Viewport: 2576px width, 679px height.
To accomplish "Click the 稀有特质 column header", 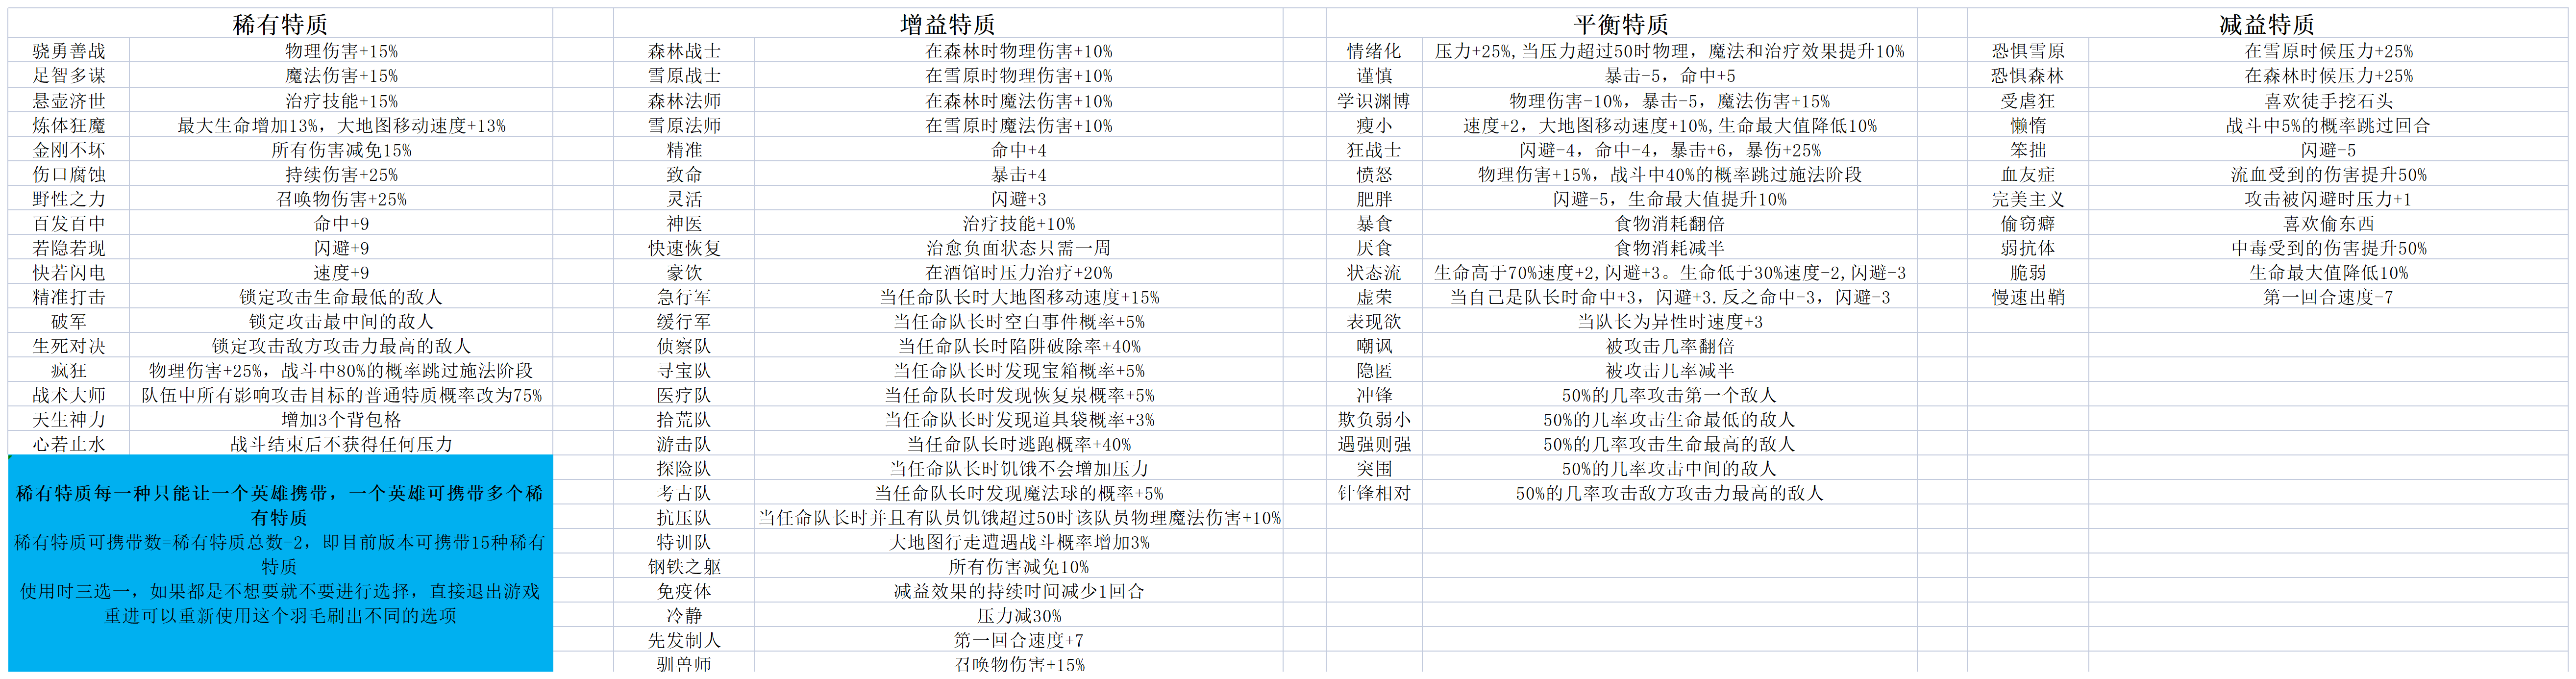I will click(x=280, y=24).
